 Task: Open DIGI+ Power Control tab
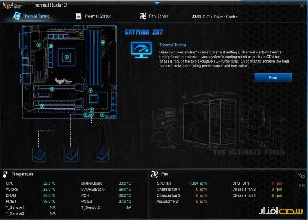tap(216, 17)
